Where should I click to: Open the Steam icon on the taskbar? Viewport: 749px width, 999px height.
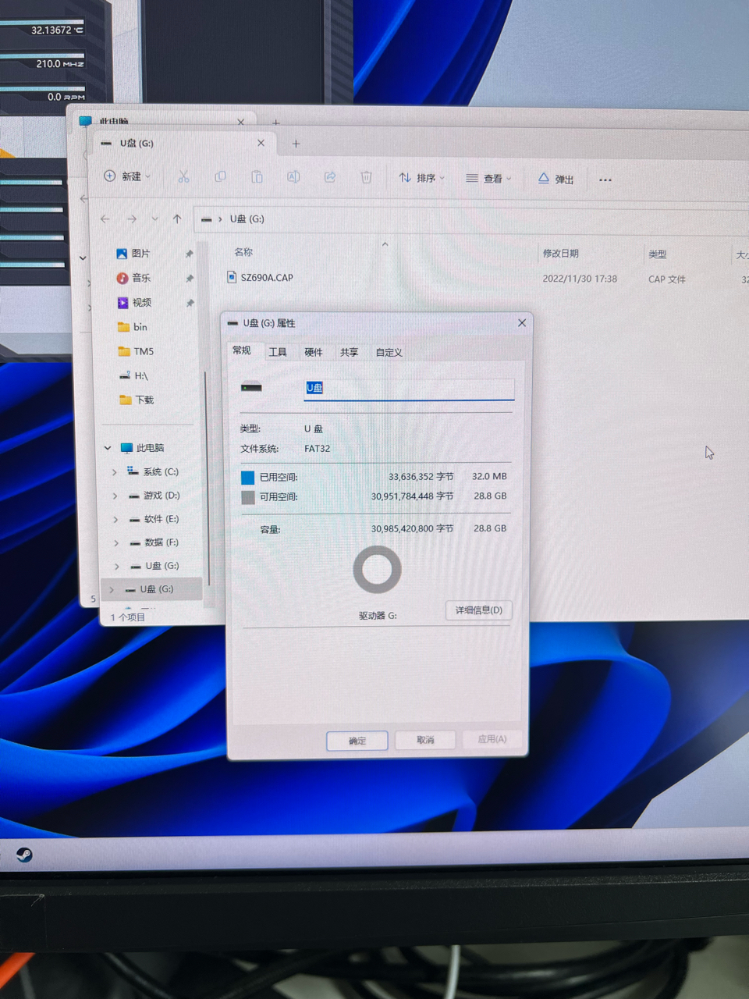[24, 855]
